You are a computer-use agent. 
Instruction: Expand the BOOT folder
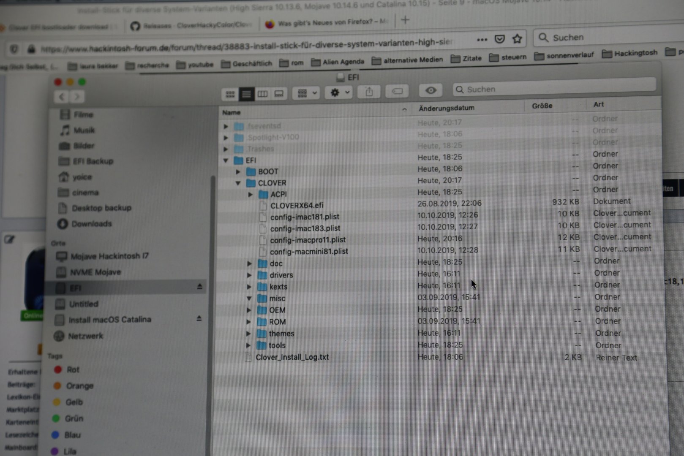pos(238,172)
